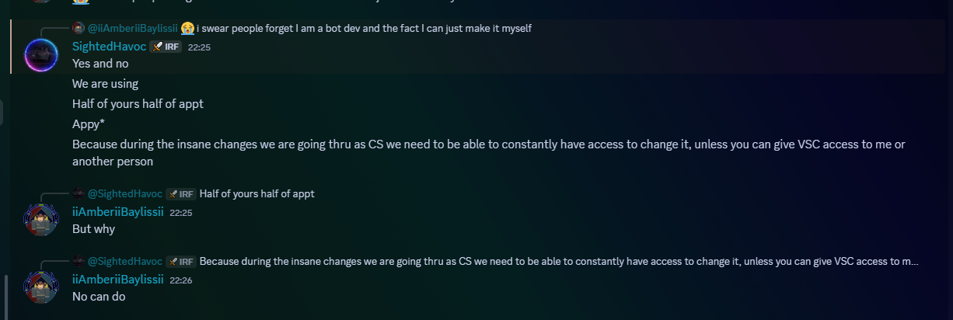This screenshot has height=320, width=953.
Task: Open SightedHavoc username in the message header
Action: [109, 47]
